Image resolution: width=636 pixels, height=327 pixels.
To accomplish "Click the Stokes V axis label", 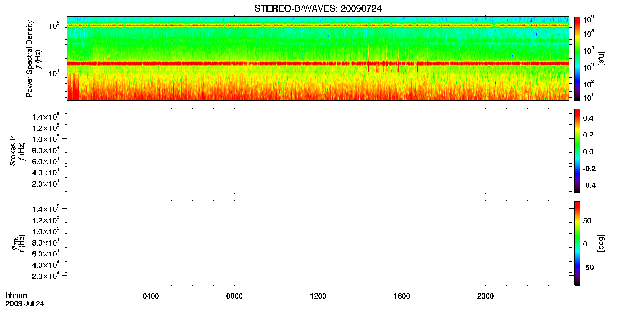I will tap(13, 150).
